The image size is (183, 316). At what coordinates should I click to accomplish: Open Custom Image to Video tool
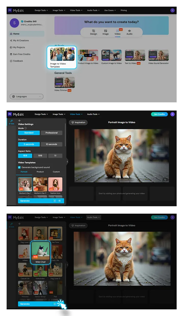click(x=112, y=57)
